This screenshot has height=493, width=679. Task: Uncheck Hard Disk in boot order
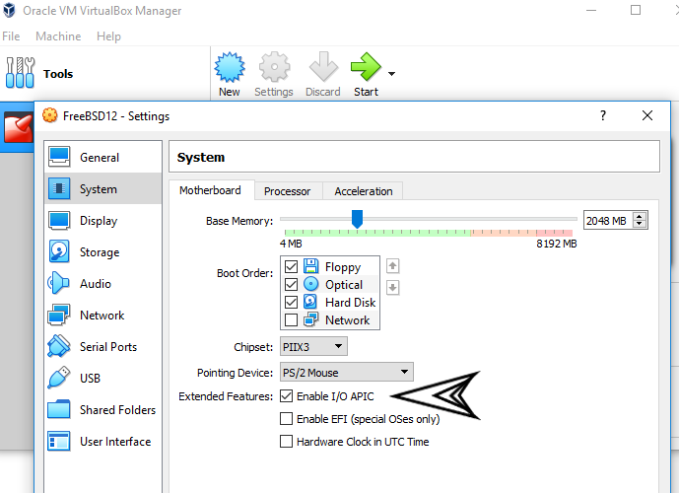[291, 302]
